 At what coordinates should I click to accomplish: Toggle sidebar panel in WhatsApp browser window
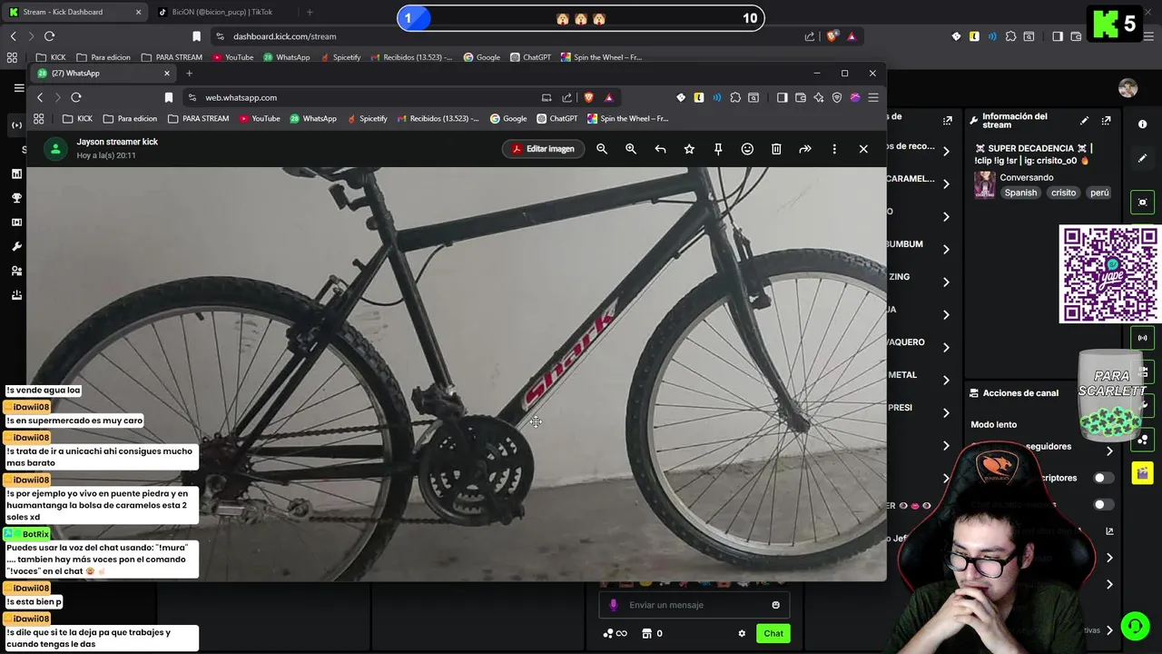click(783, 97)
